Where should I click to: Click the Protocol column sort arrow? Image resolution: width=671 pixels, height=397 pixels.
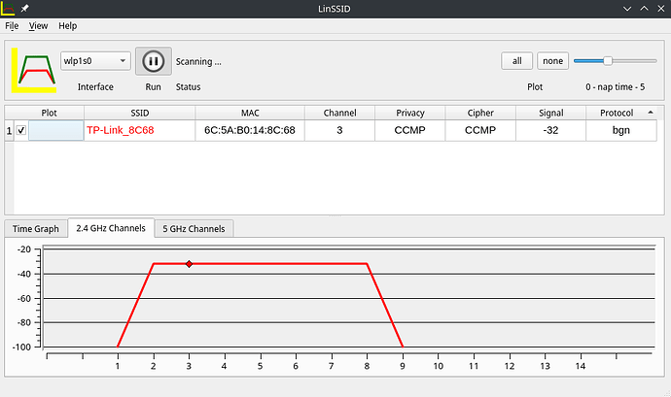651,113
